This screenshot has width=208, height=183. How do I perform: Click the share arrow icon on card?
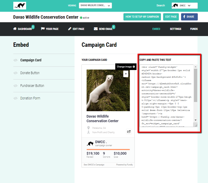[x=129, y=132]
